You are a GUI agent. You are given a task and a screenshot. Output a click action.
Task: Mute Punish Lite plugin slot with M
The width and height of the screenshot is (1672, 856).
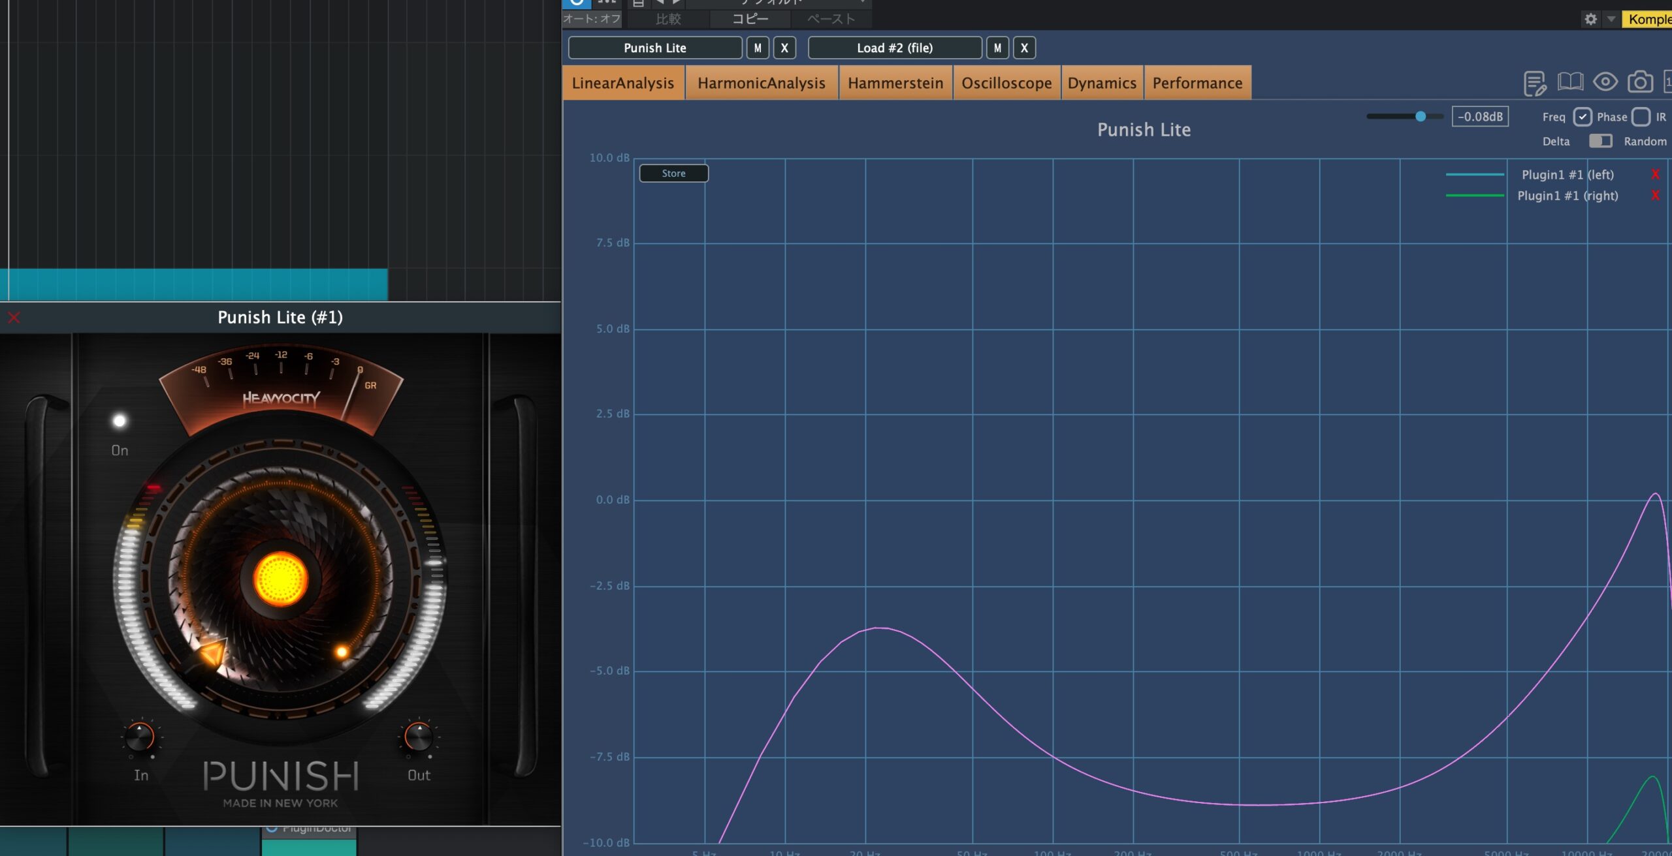[x=758, y=48]
